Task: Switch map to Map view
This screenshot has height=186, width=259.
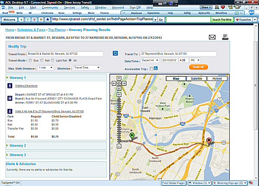Action: pos(176,79)
